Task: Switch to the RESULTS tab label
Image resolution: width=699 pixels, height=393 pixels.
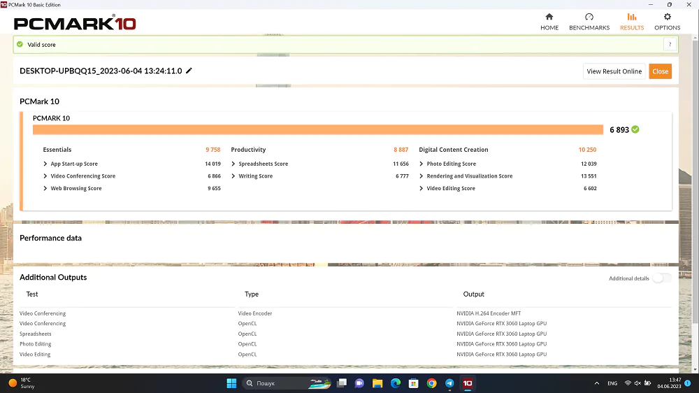Action: click(x=632, y=28)
